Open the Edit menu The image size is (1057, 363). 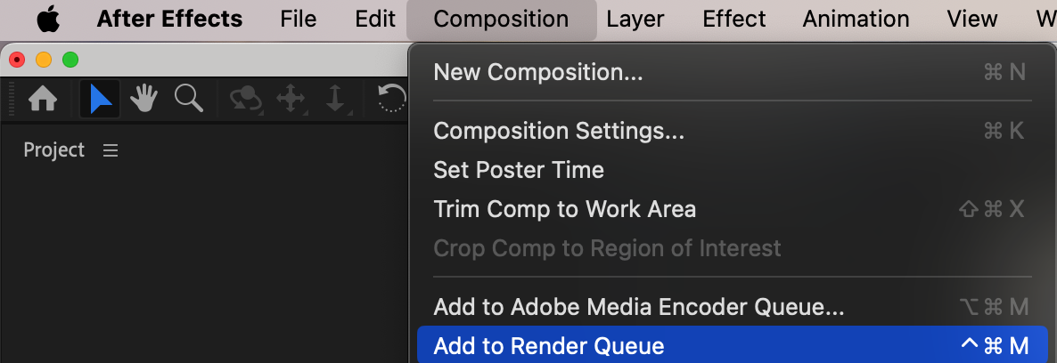pos(375,19)
